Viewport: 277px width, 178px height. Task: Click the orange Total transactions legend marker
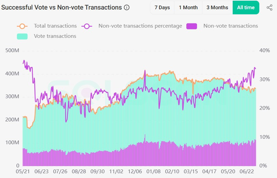point(22,26)
